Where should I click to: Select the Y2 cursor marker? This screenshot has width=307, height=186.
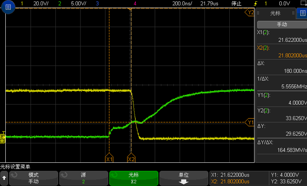[x=250, y=12]
